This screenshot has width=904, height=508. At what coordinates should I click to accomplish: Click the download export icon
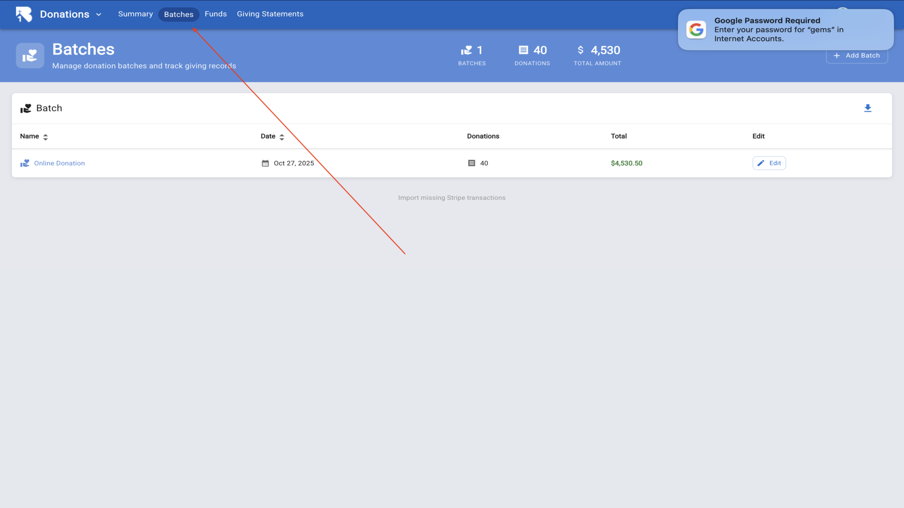click(868, 108)
